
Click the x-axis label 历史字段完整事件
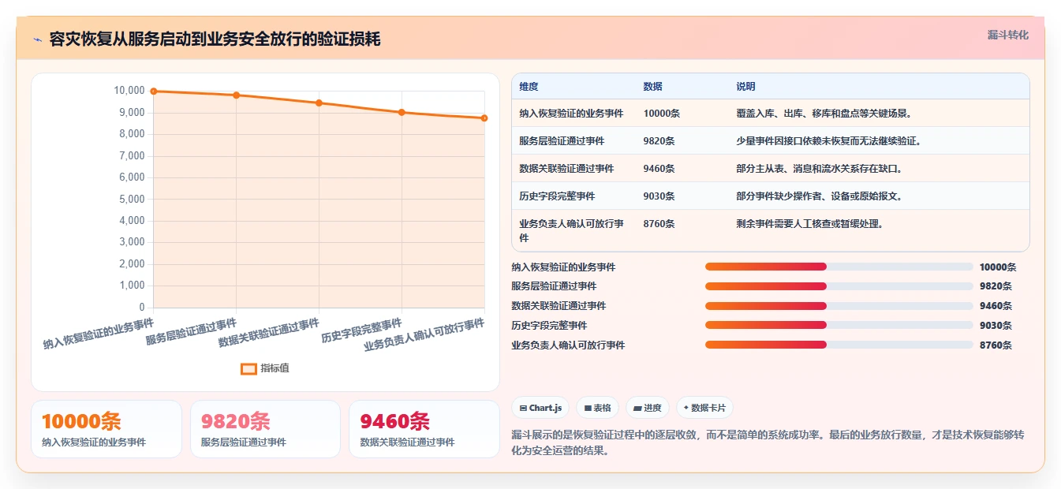[361, 330]
